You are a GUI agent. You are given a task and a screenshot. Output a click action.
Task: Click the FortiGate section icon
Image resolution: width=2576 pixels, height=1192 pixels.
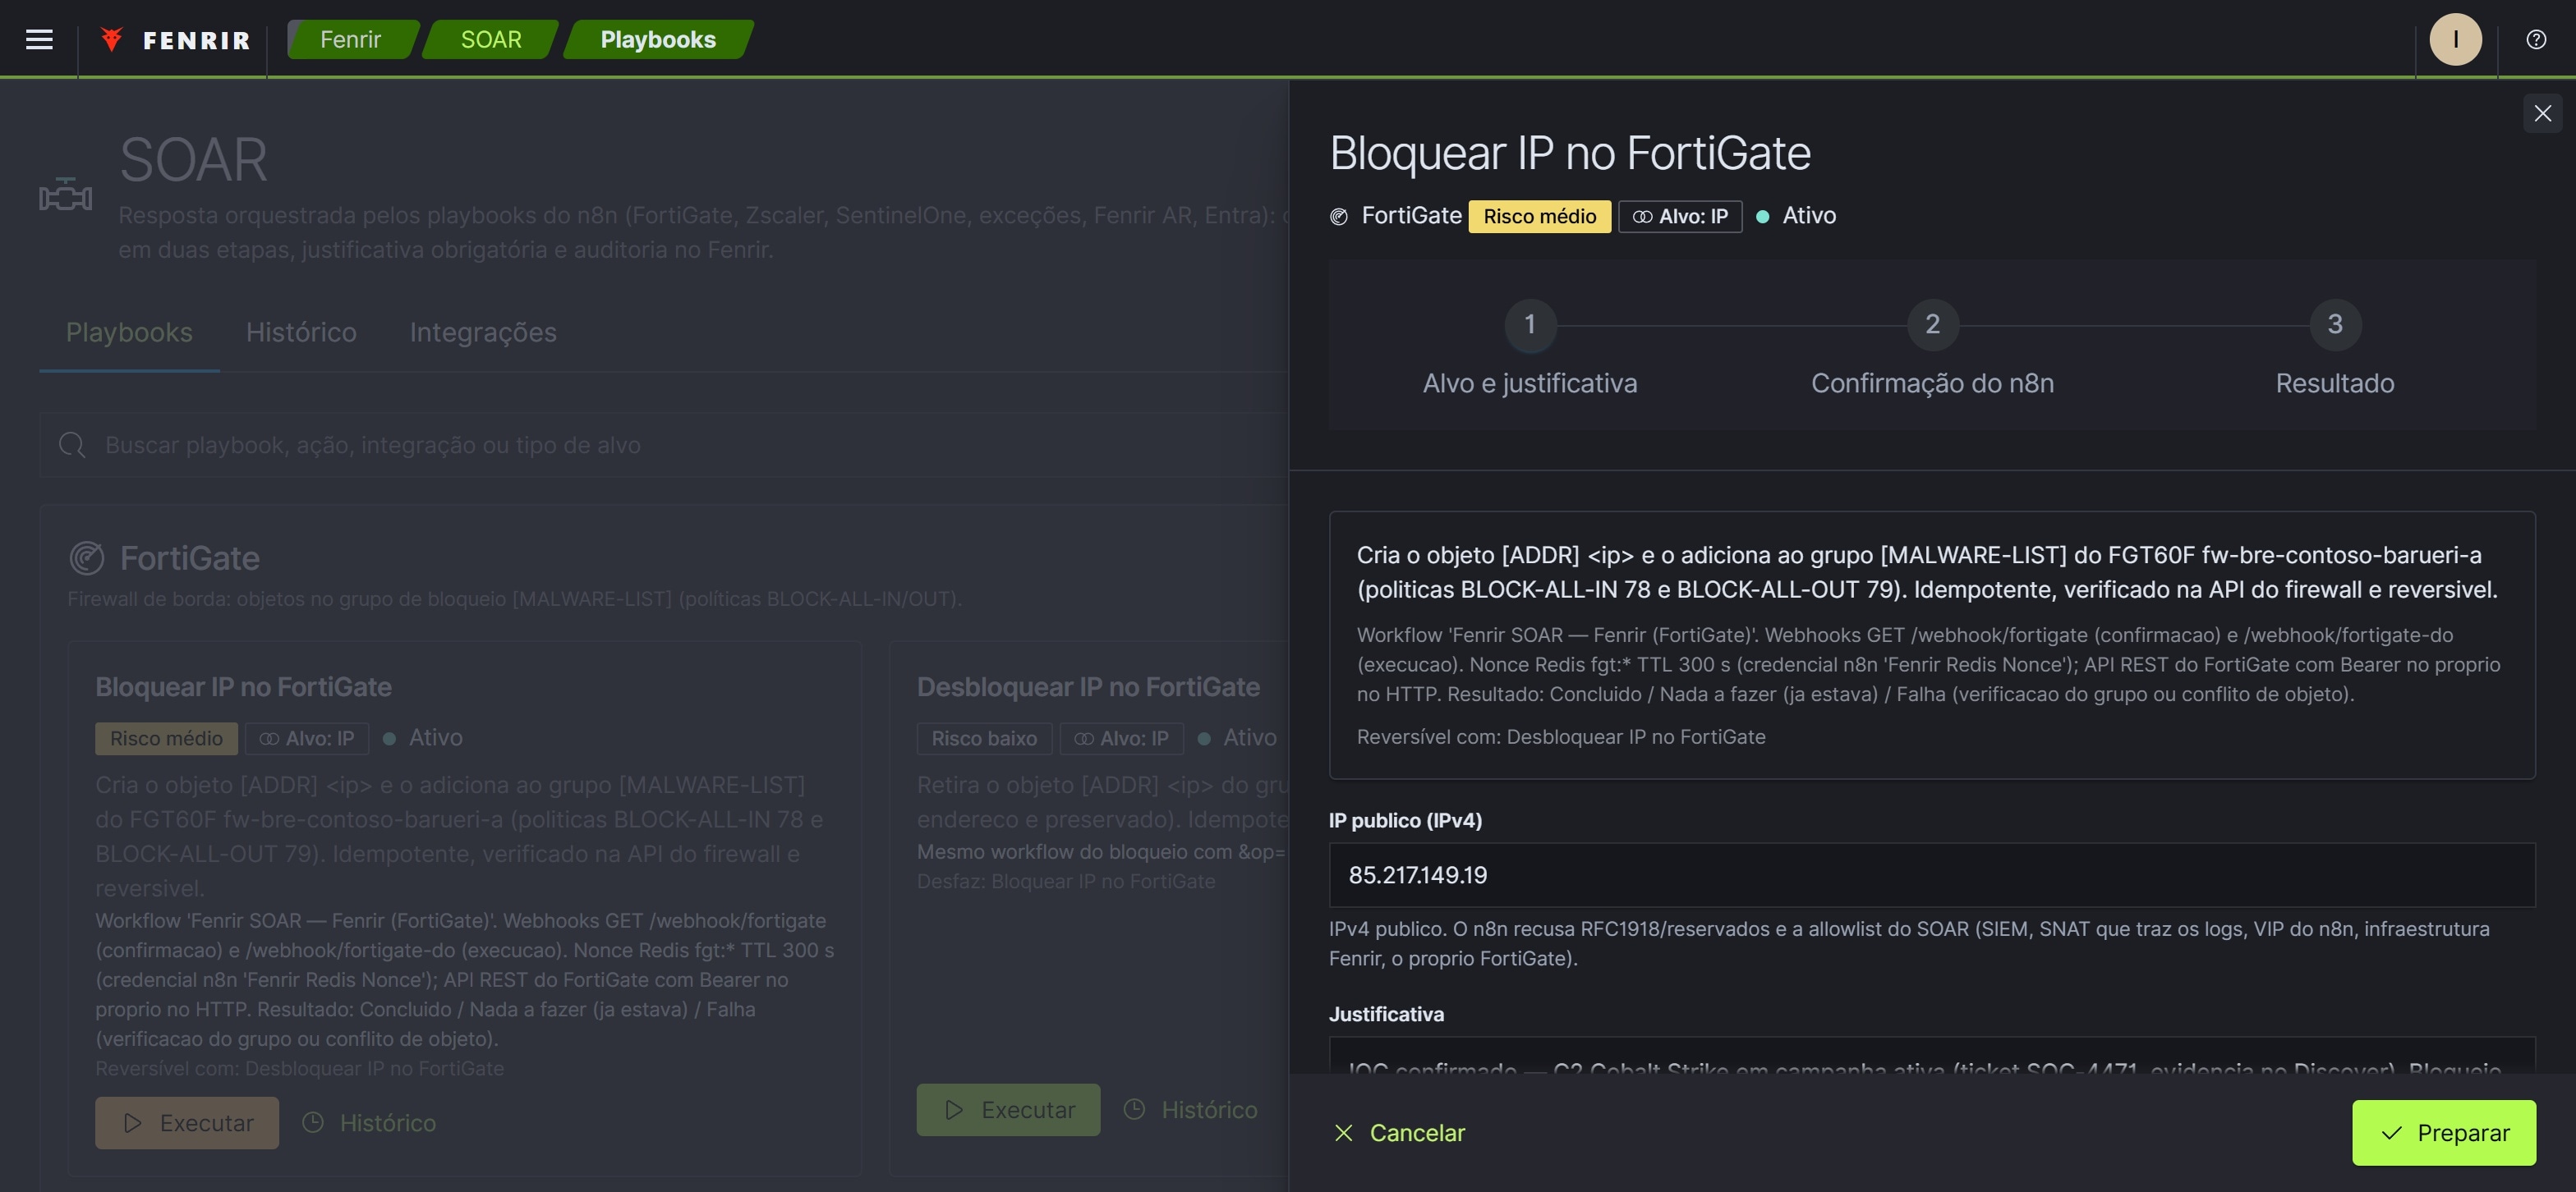[x=87, y=557]
